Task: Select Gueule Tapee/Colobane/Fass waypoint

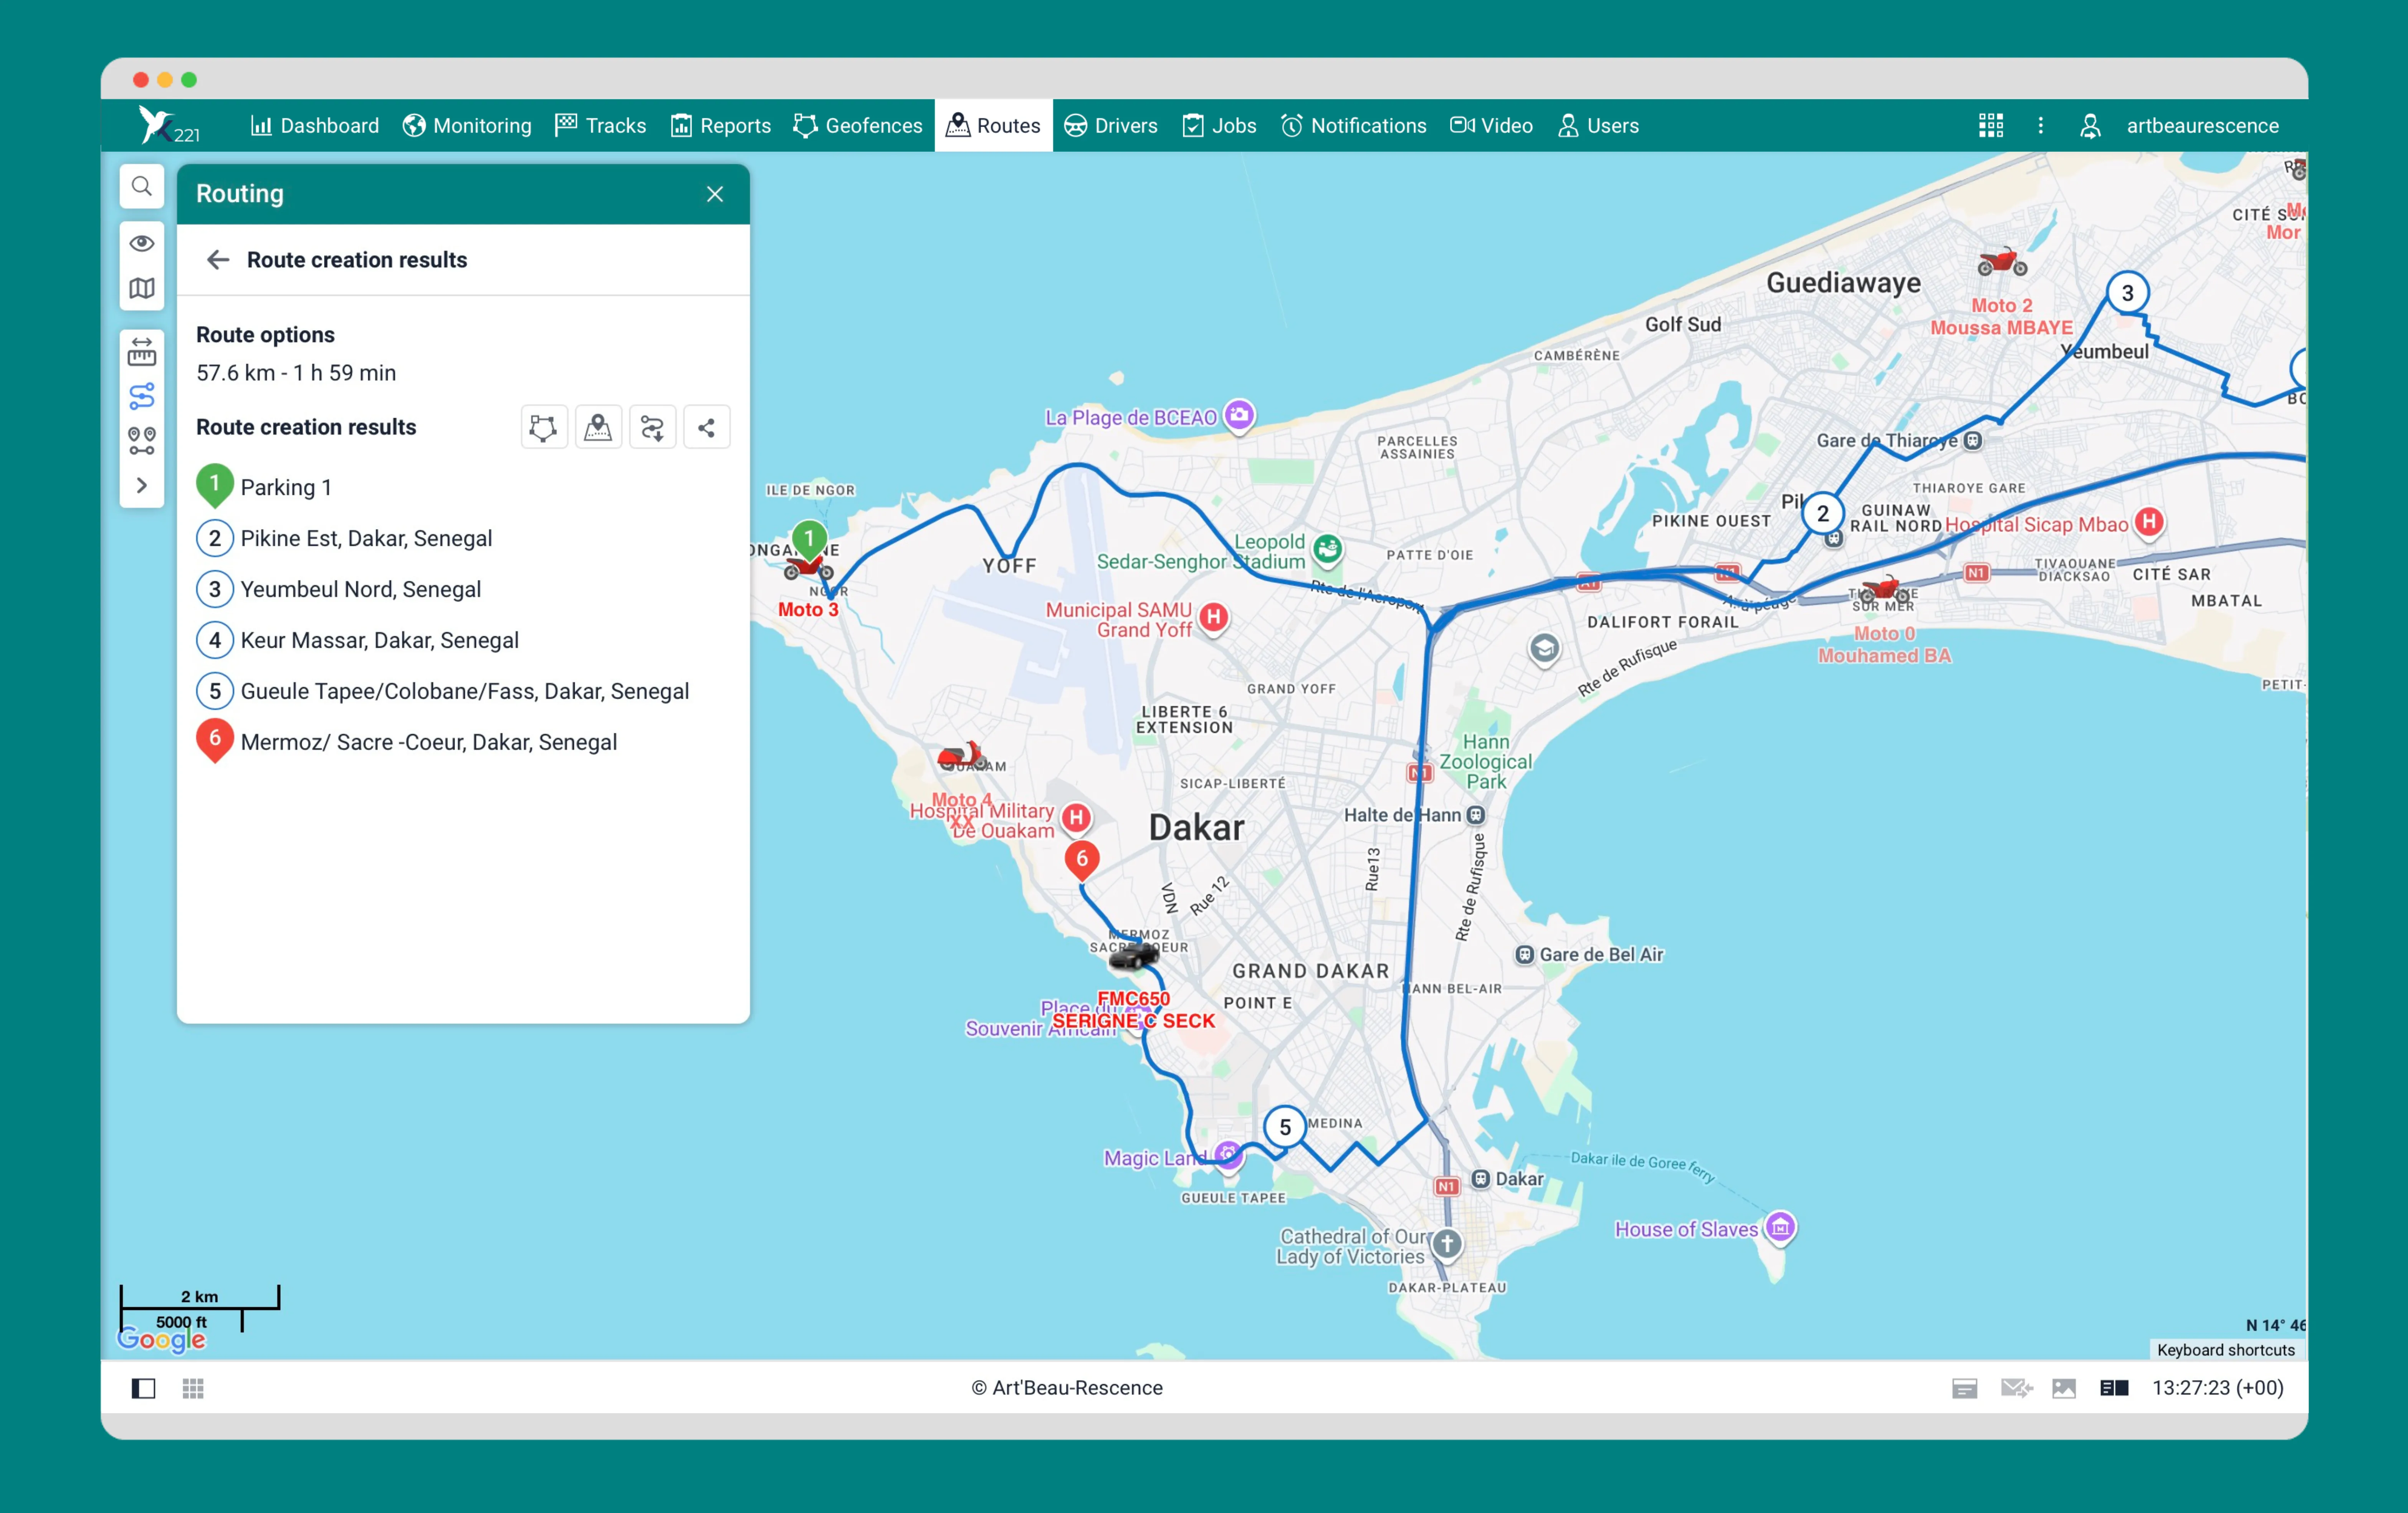Action: pos(443,691)
